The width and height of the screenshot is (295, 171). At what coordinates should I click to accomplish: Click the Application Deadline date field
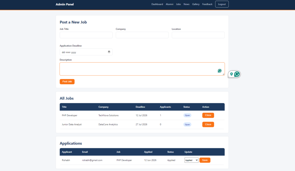click(x=86, y=52)
